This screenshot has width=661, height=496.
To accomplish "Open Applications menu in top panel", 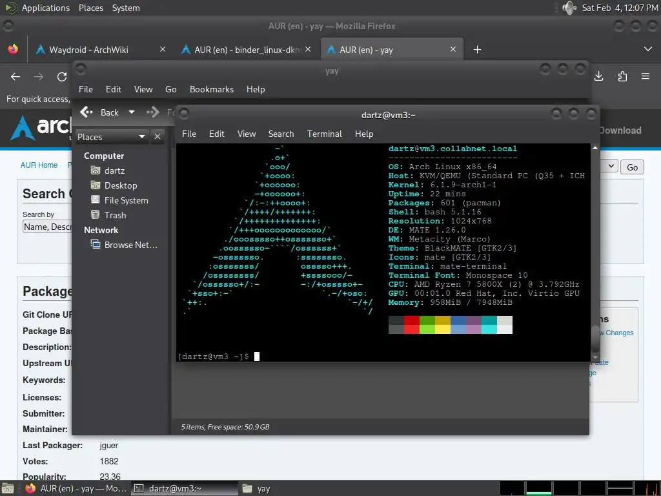I will (x=46, y=8).
